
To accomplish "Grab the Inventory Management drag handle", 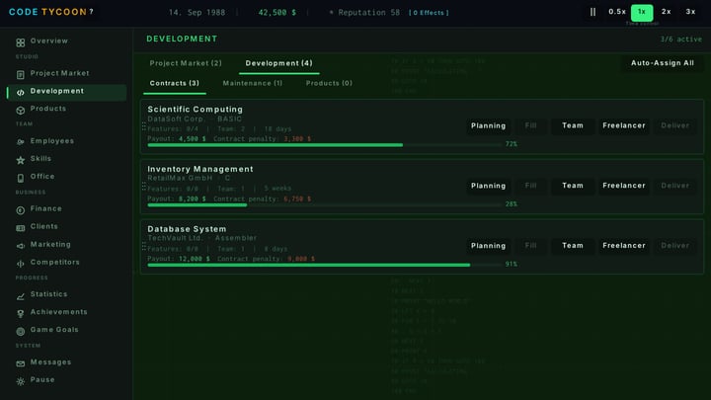I will coord(144,187).
